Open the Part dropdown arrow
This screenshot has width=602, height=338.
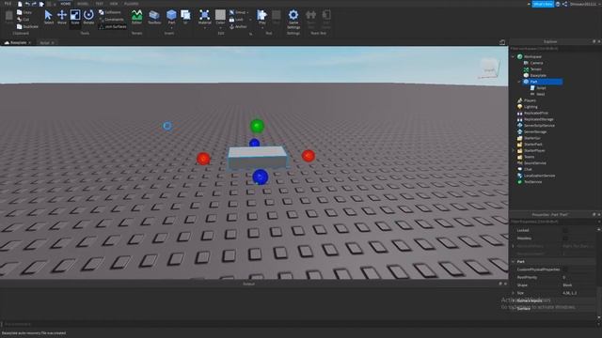[171, 28]
